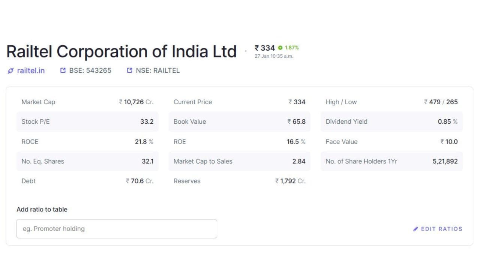Select the Market Cap value 10,726 Cr.
This screenshot has width=480, height=270.
point(136,102)
